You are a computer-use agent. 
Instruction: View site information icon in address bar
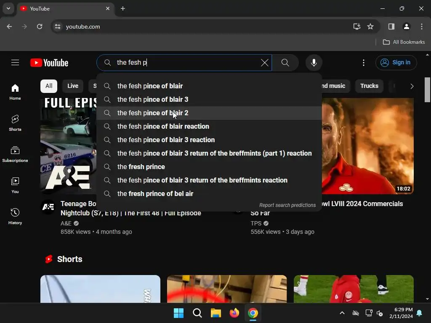58,26
